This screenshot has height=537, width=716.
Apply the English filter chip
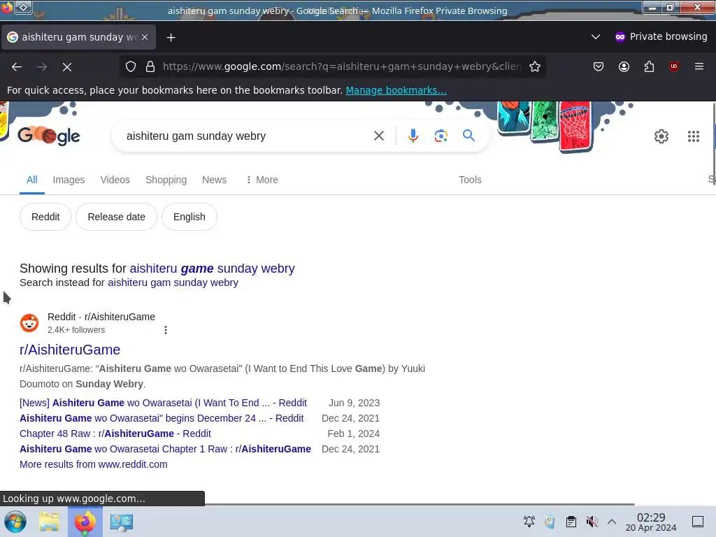click(x=189, y=217)
